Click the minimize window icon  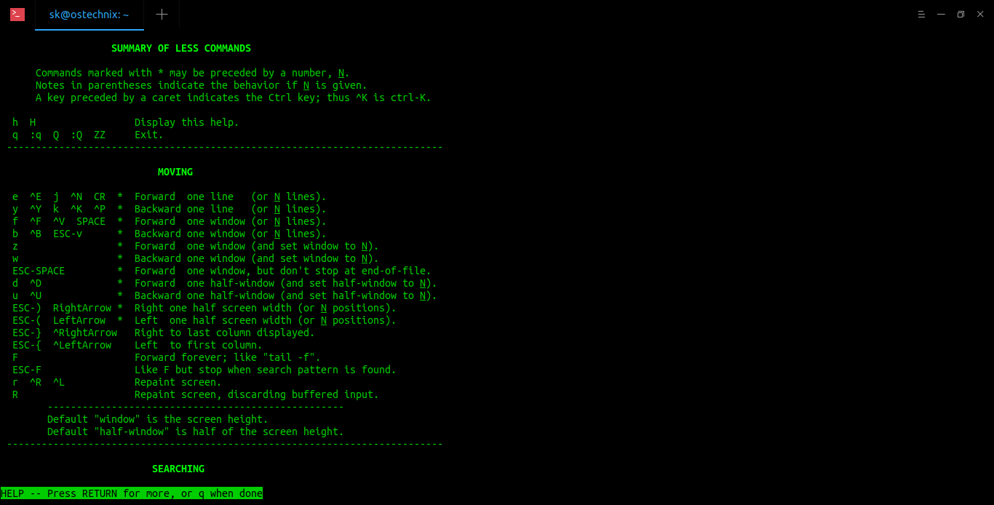941,14
